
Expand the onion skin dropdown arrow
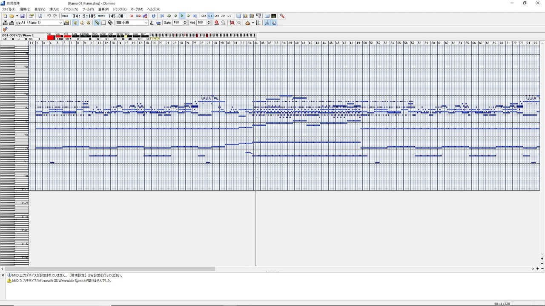(253, 23)
